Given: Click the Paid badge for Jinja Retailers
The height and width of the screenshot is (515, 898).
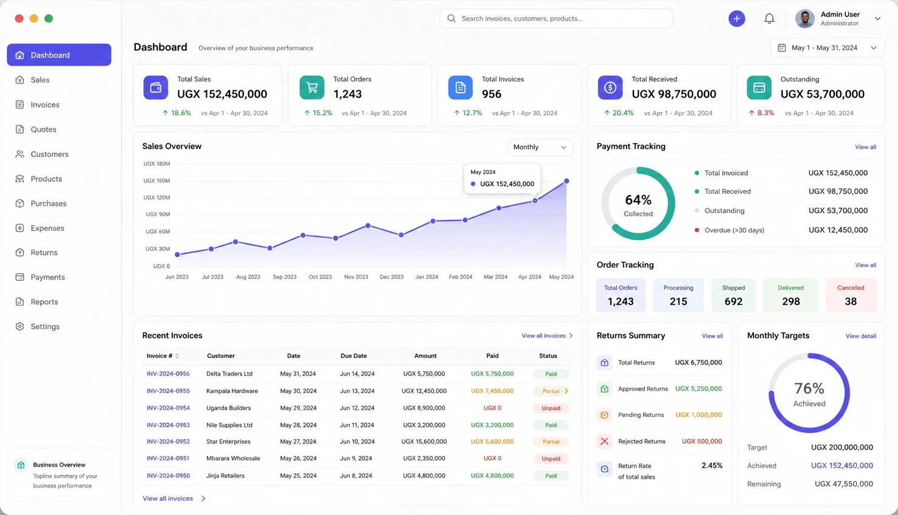Looking at the screenshot, I should 551,476.
